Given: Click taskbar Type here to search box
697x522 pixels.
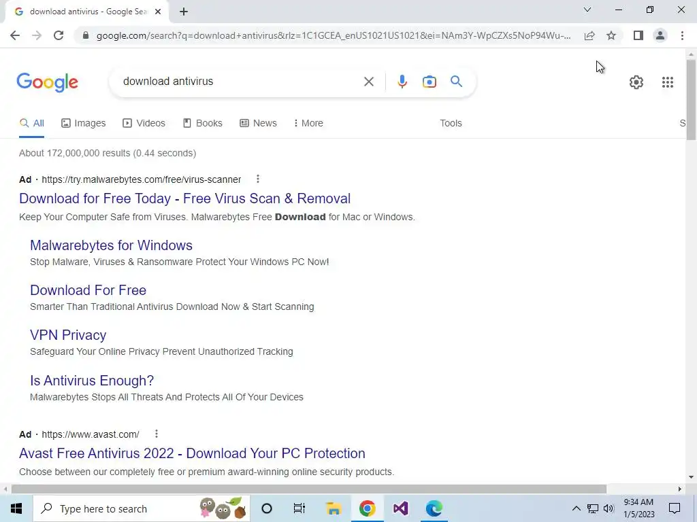Looking at the screenshot, I should 142,508.
